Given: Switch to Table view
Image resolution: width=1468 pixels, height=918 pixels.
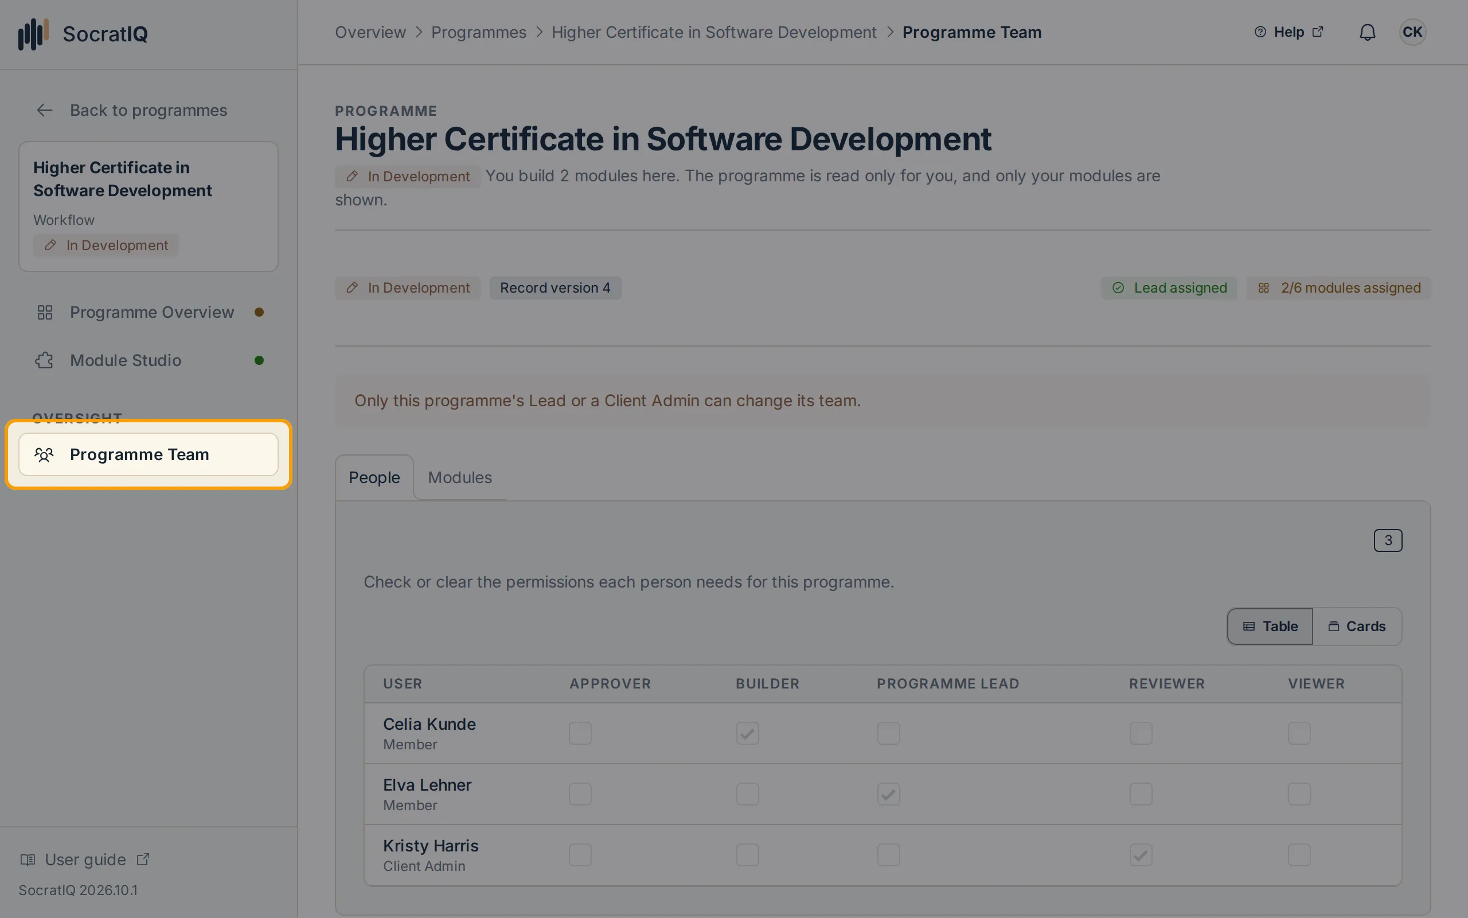Looking at the screenshot, I should (x=1270, y=626).
